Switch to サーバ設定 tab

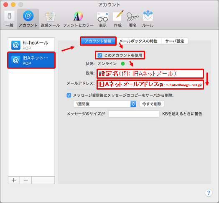click(175, 41)
